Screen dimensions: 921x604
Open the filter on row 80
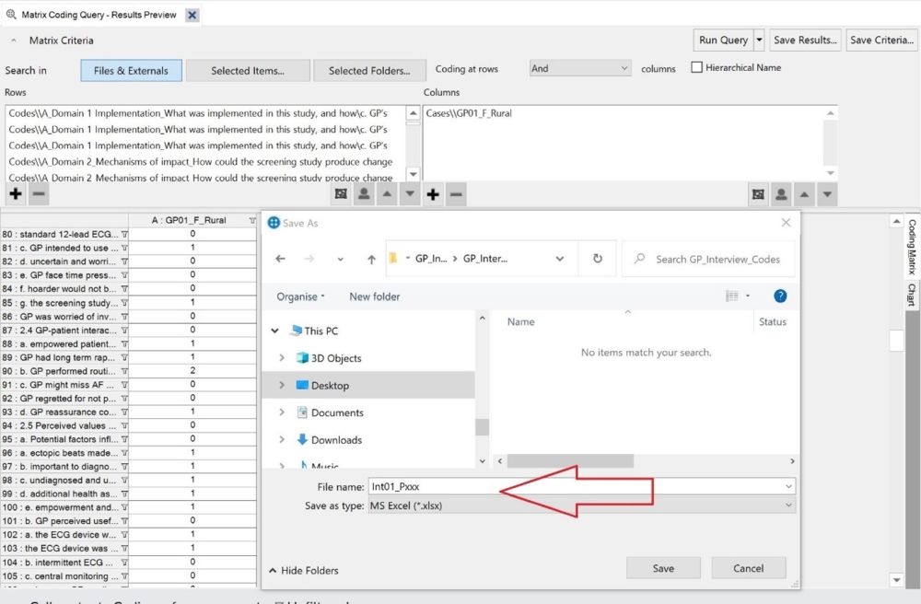tap(125, 235)
